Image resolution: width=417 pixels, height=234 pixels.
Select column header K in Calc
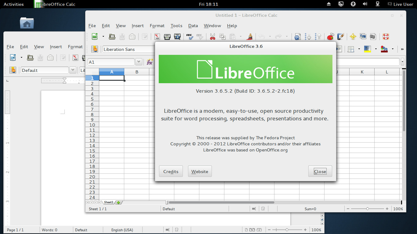pos(362,72)
